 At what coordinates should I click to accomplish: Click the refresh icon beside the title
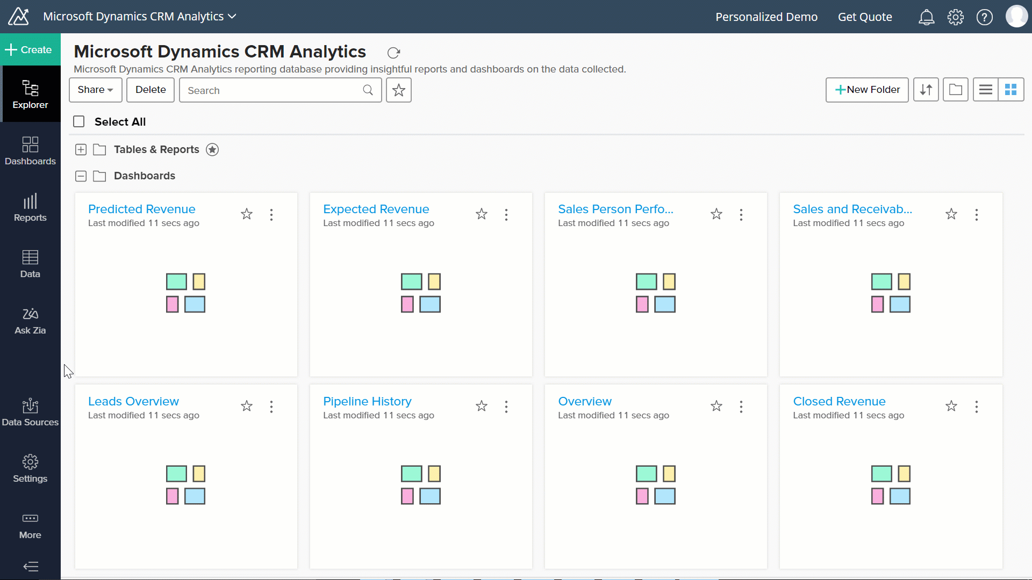393,53
